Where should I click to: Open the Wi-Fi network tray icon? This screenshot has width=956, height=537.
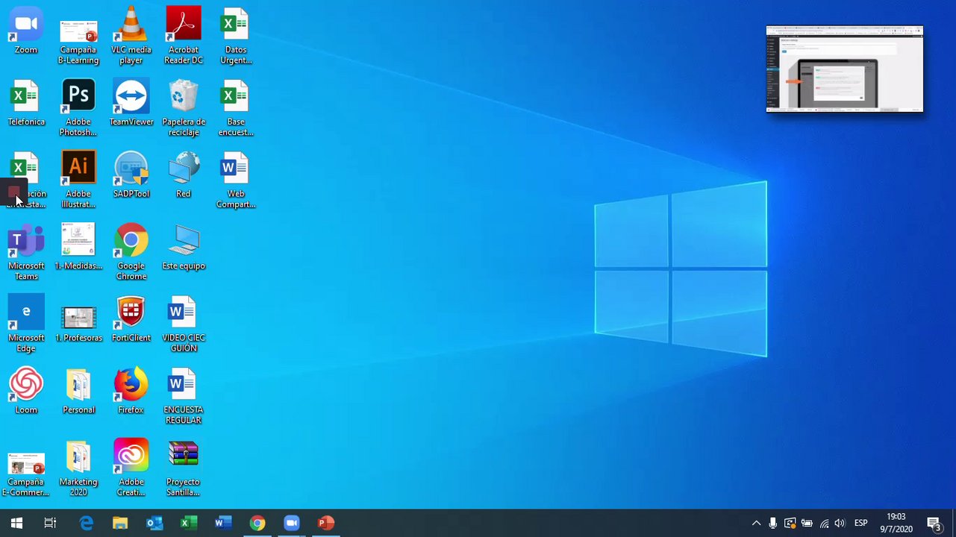pos(824,524)
